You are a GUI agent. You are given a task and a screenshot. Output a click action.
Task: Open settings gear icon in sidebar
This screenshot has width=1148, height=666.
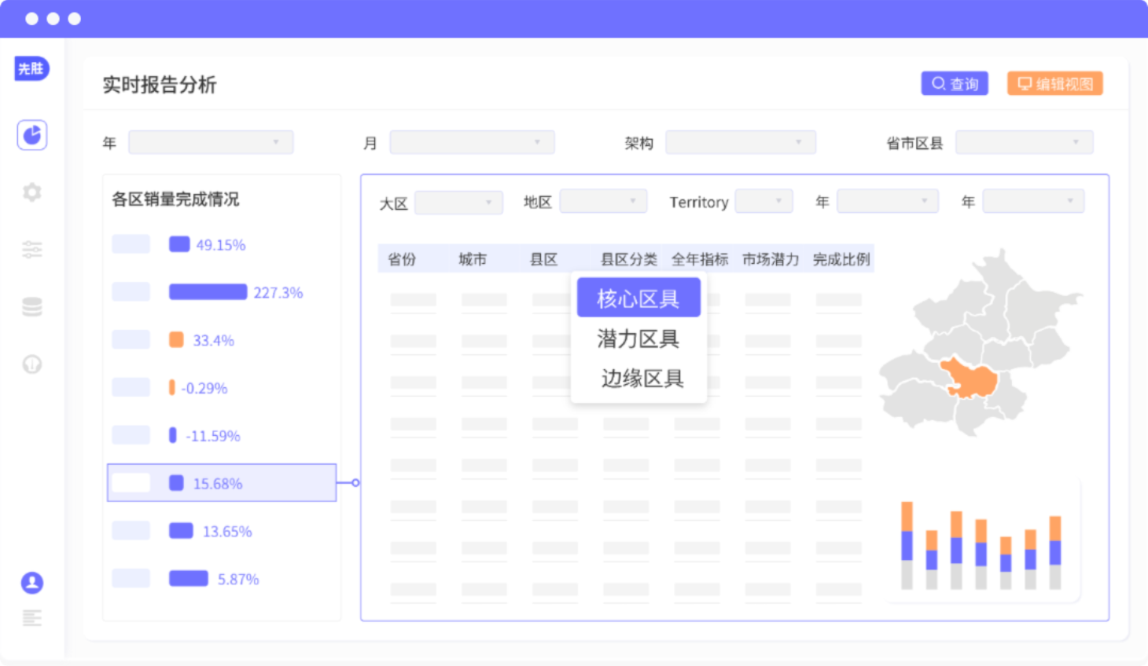pyautogui.click(x=32, y=192)
